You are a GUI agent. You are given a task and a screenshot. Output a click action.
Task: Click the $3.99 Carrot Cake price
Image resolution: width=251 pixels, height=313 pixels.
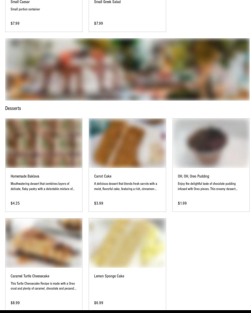pyautogui.click(x=99, y=203)
